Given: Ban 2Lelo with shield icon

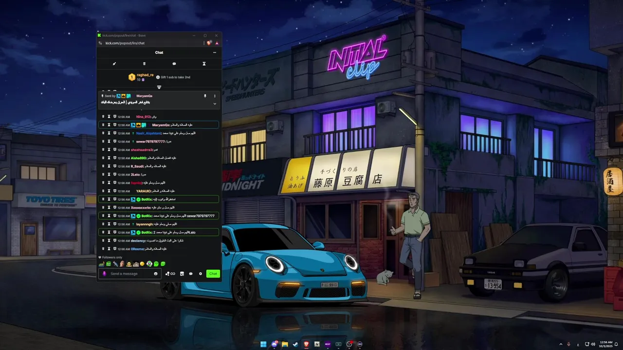Looking at the screenshot, I should tap(115, 175).
